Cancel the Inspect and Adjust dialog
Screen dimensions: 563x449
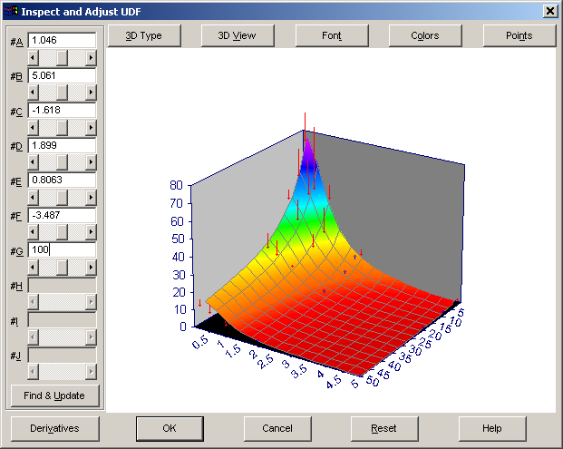tap(277, 428)
